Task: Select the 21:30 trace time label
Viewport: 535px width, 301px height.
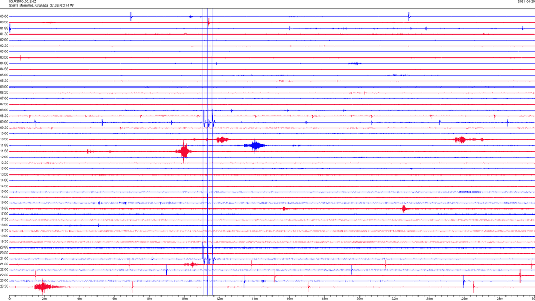Action: [x=4, y=264]
